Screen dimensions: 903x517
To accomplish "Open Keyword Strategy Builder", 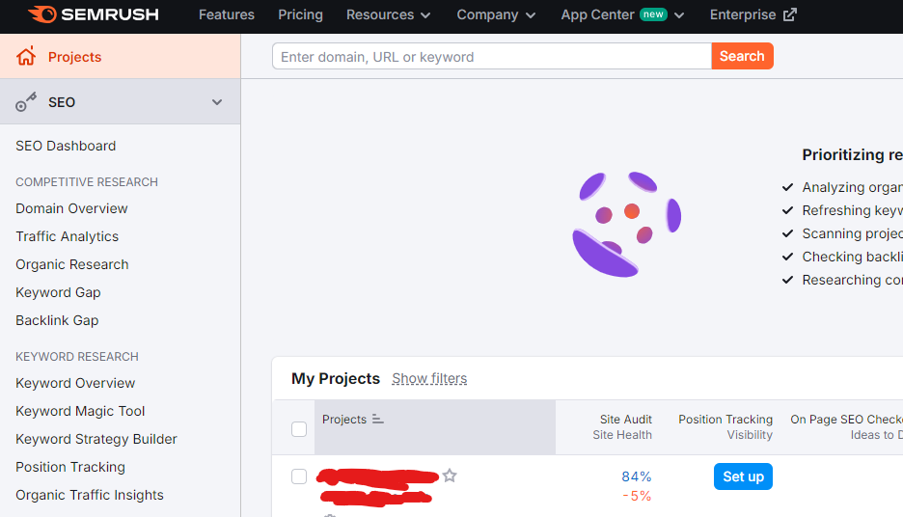I will click(96, 439).
